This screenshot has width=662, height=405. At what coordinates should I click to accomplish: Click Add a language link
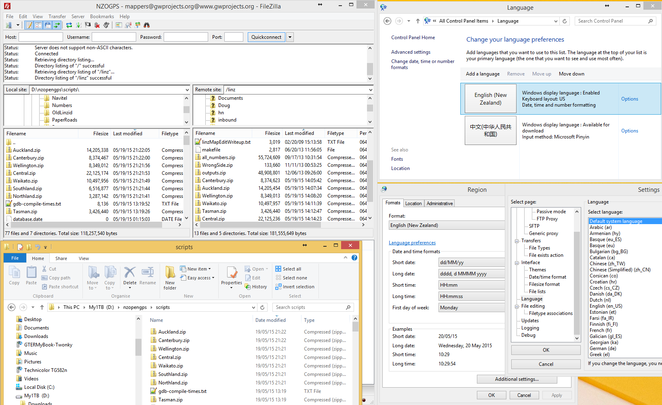(x=483, y=74)
